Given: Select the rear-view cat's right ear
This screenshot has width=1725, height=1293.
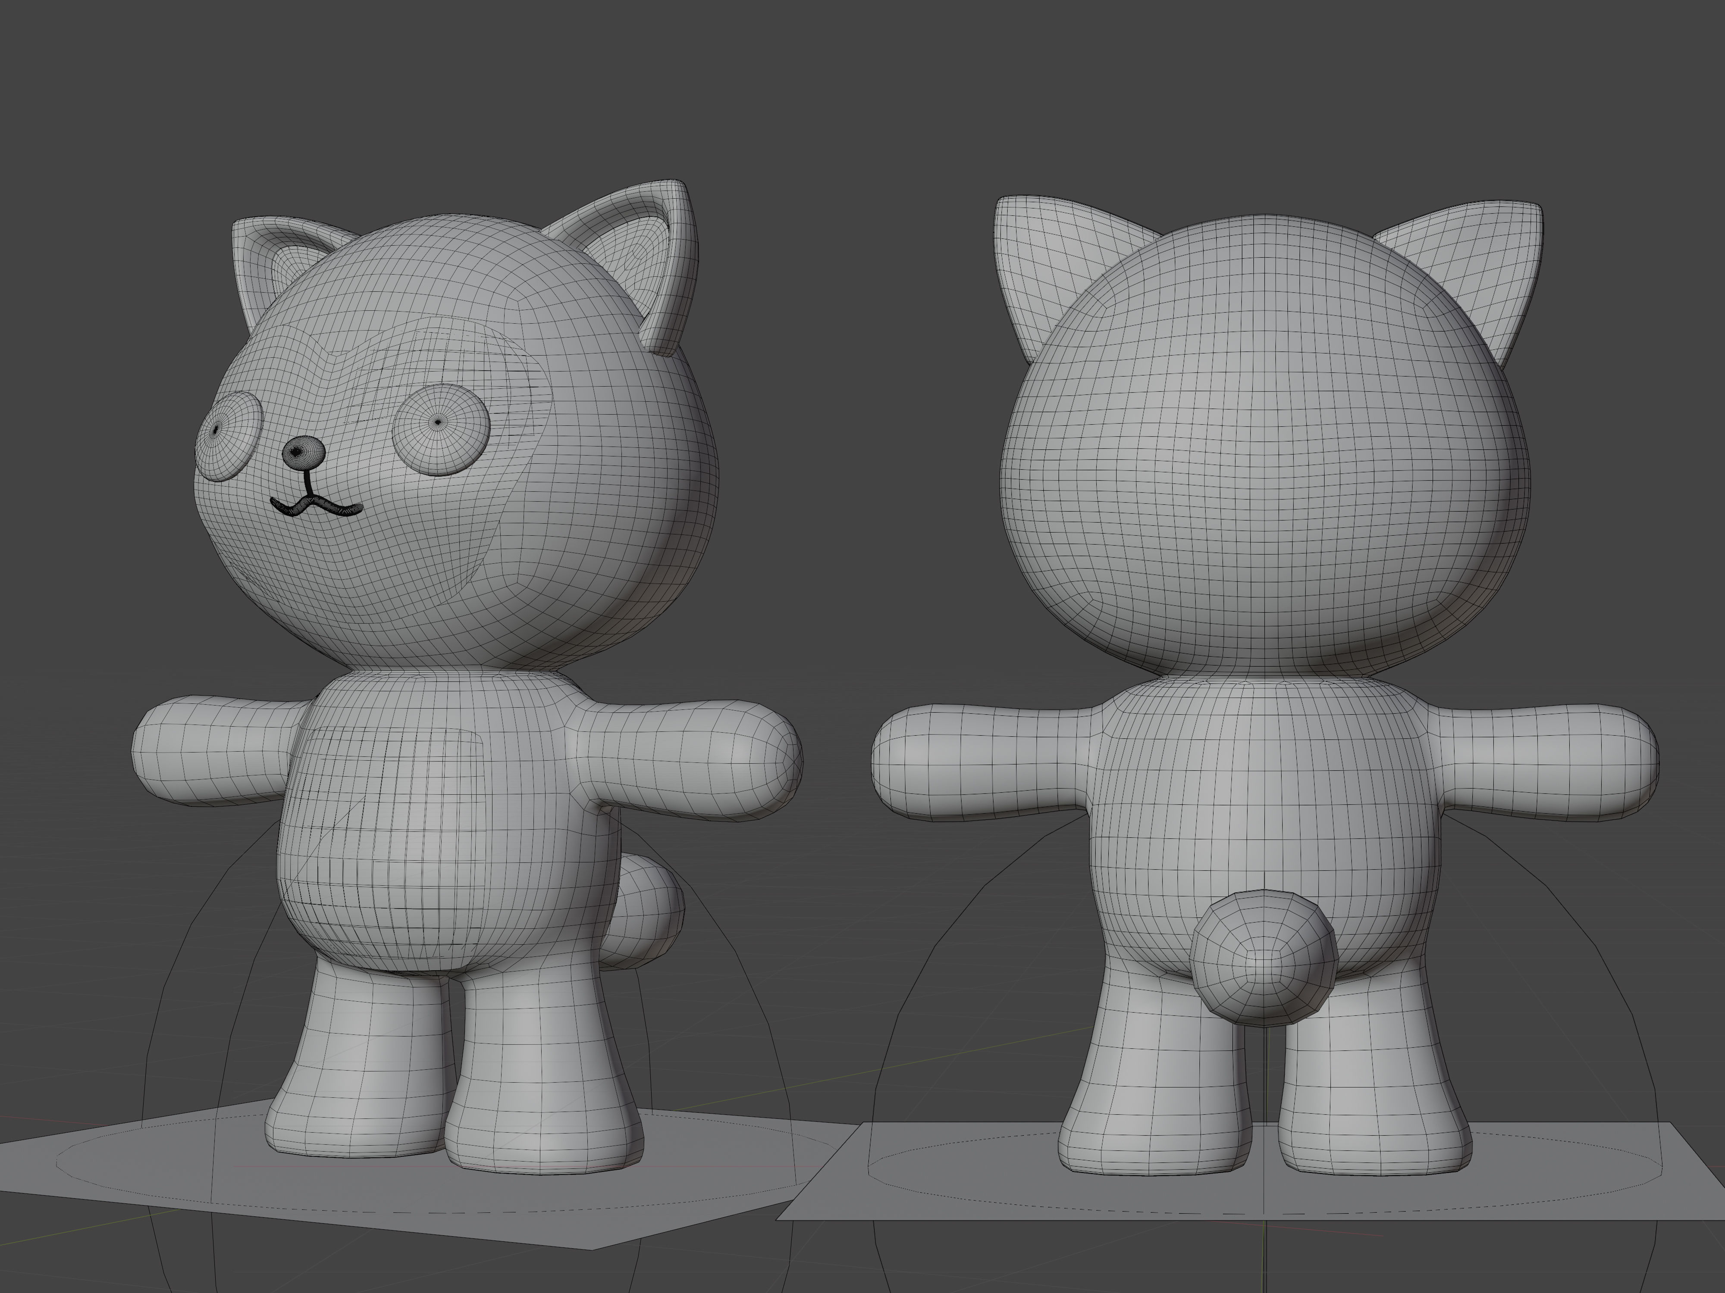Looking at the screenshot, I should coord(1474,273).
